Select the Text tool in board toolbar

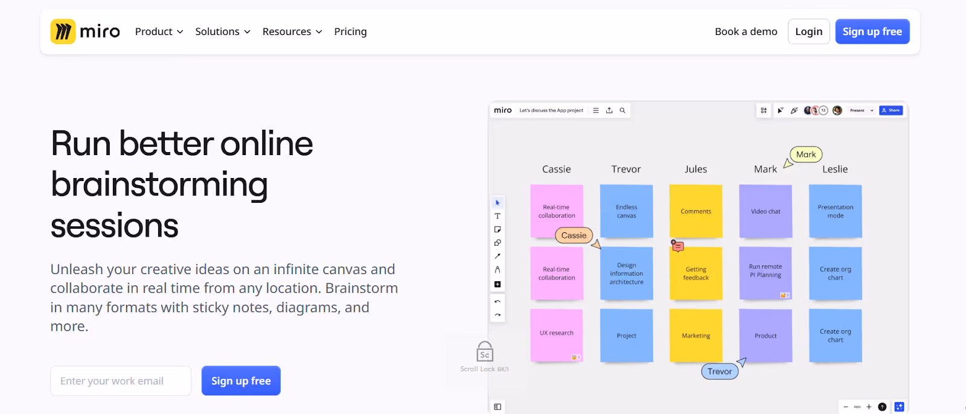pos(497,216)
